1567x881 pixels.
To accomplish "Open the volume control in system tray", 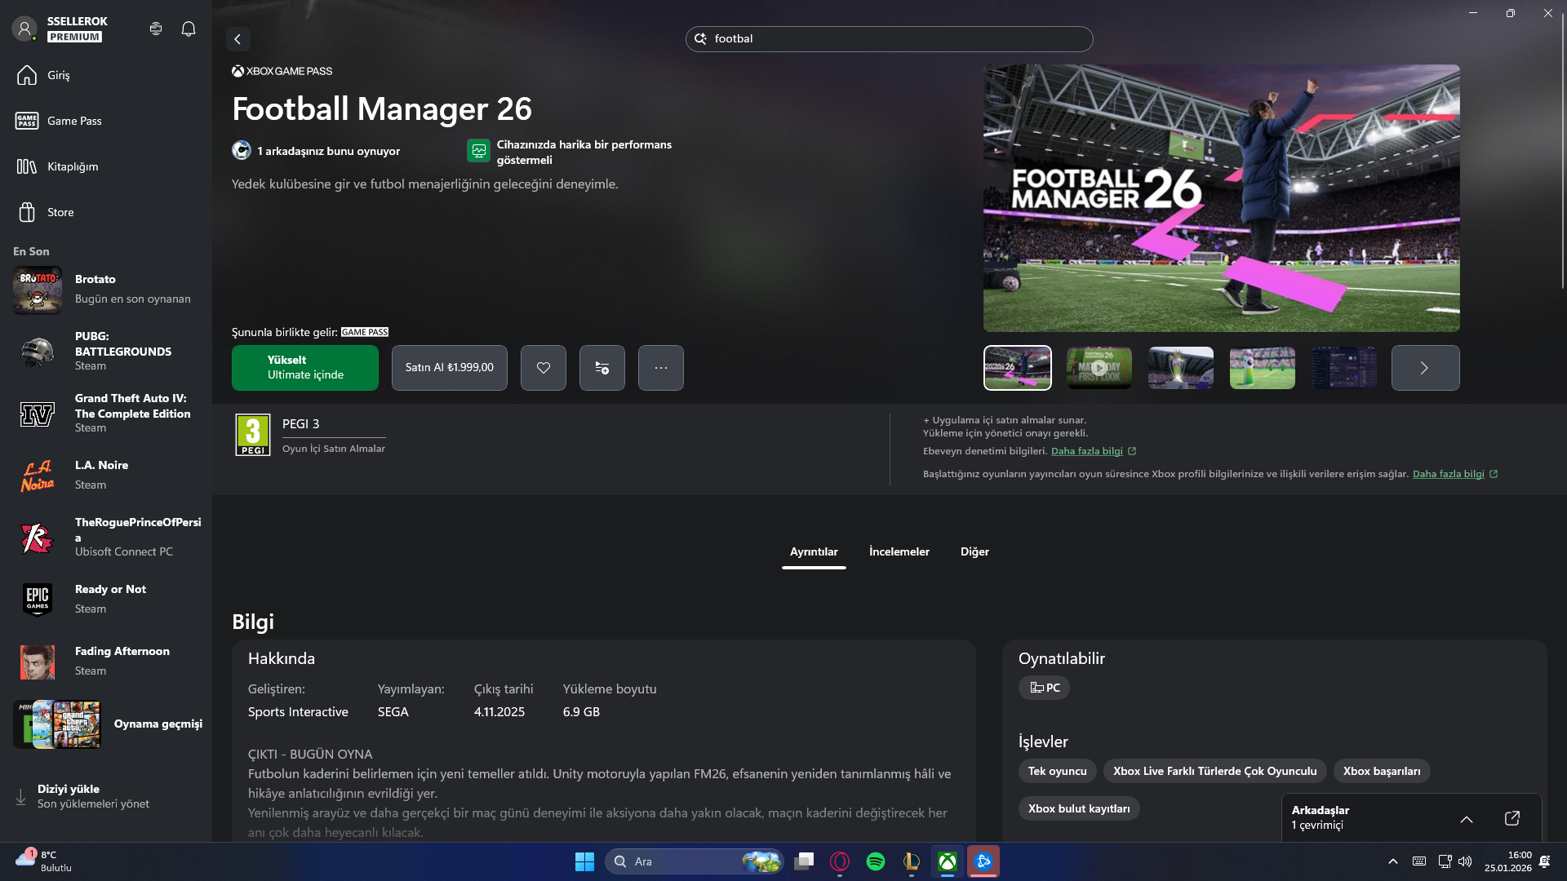I will tap(1465, 861).
